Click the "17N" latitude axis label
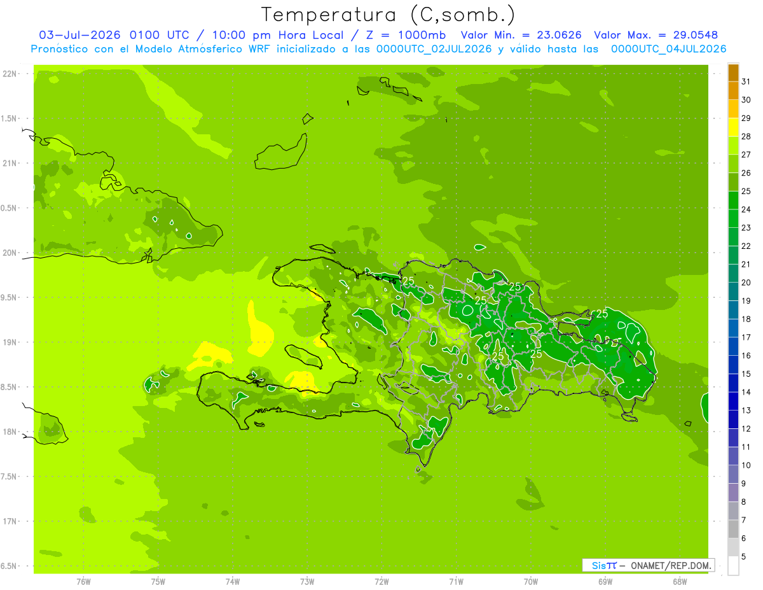763x590 pixels. tap(9, 521)
